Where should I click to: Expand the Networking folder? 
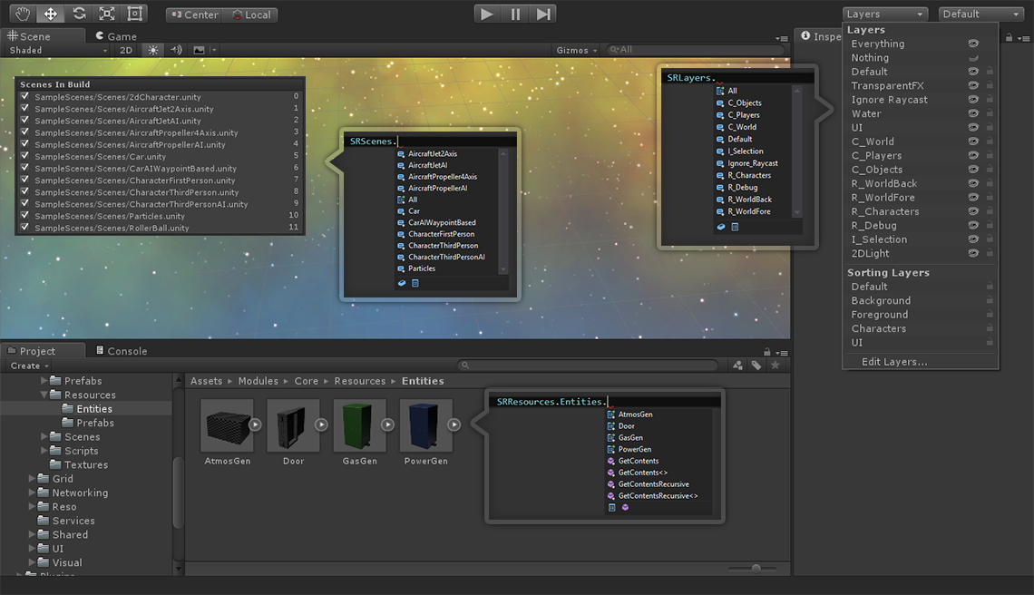click(x=32, y=493)
